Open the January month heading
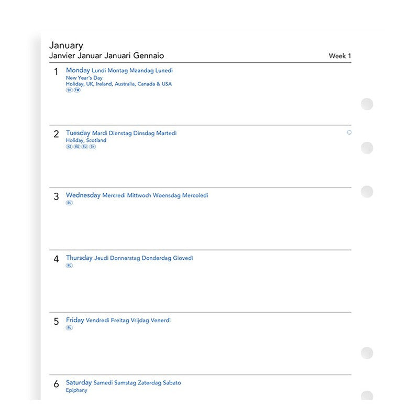The width and height of the screenshot is (419, 419). [x=66, y=46]
